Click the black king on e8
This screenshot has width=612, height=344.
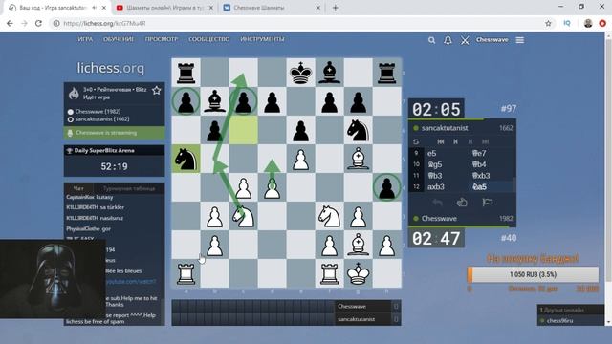coord(300,73)
